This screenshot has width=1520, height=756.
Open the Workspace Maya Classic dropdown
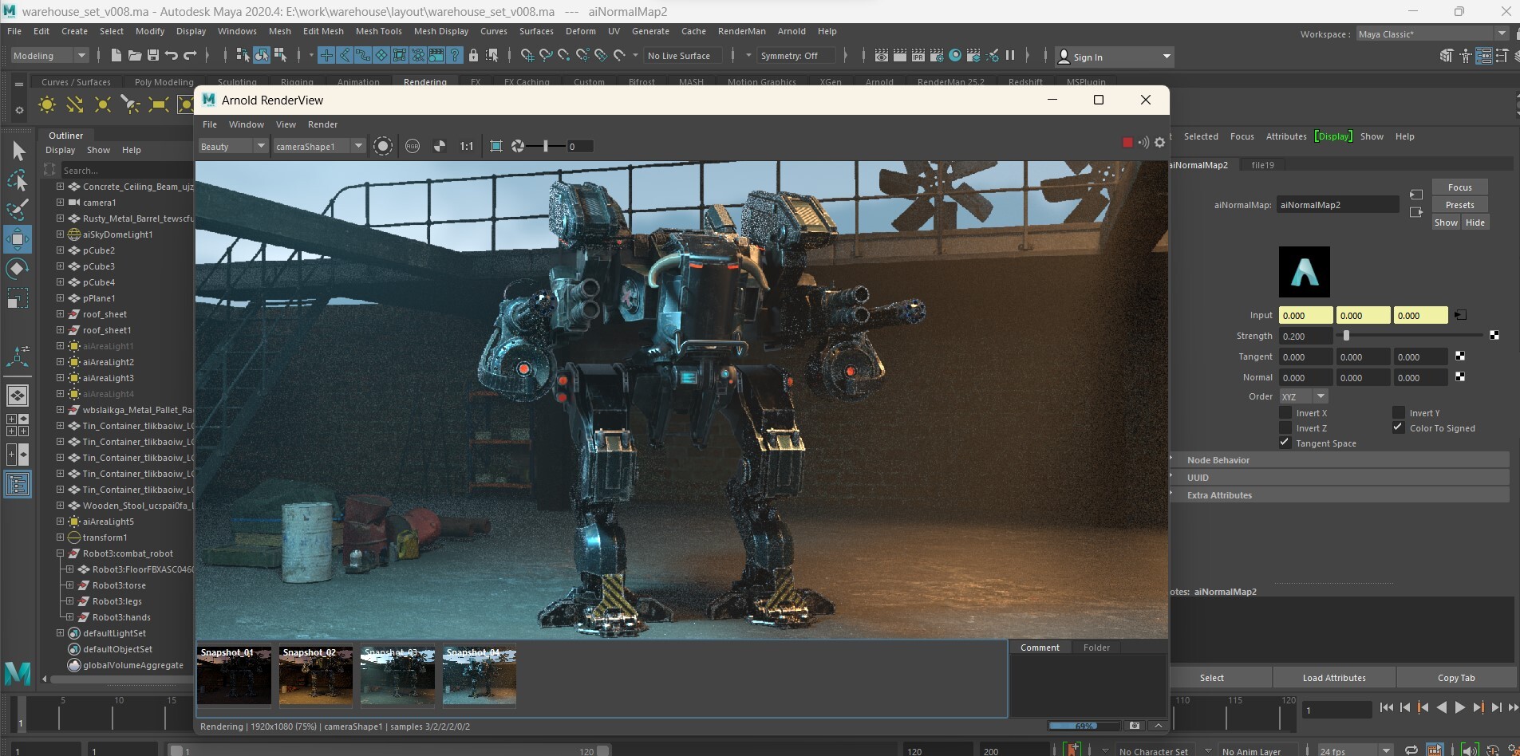1432,33
